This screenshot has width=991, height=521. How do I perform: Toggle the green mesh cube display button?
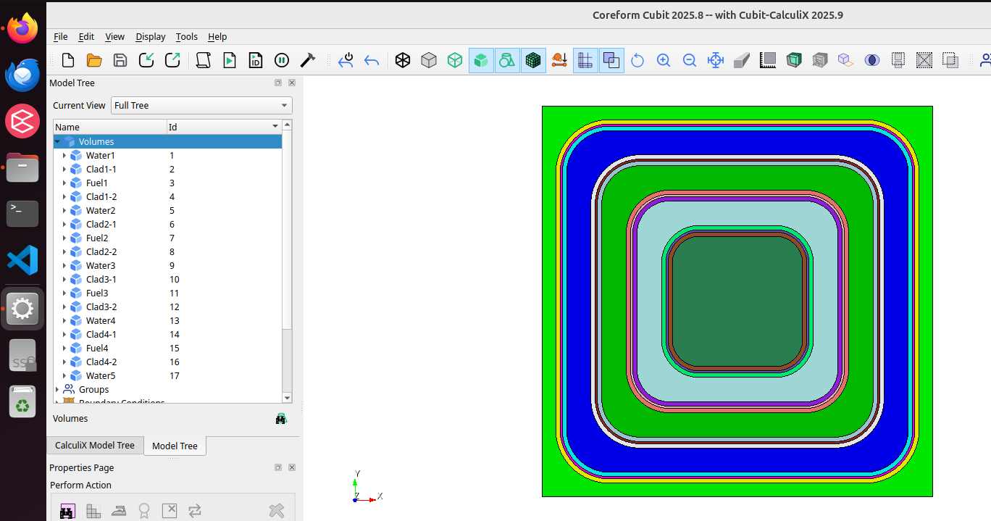tap(533, 61)
